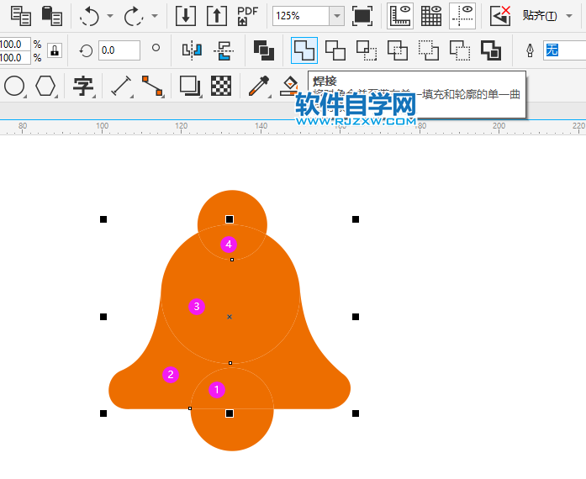Click the magenta marker number 3
The height and width of the screenshot is (479, 586).
197,307
